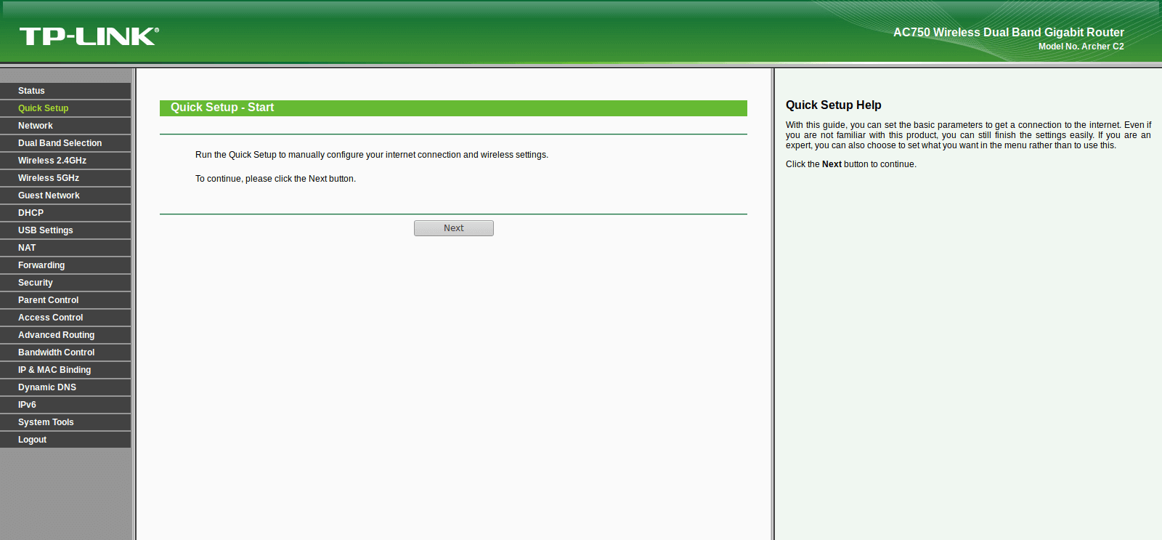Open Wireless 5GHz settings

click(x=65, y=178)
